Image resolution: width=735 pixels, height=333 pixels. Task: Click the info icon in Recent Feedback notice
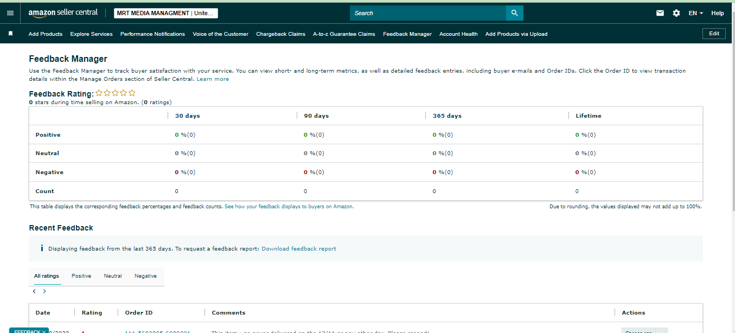[x=42, y=248]
